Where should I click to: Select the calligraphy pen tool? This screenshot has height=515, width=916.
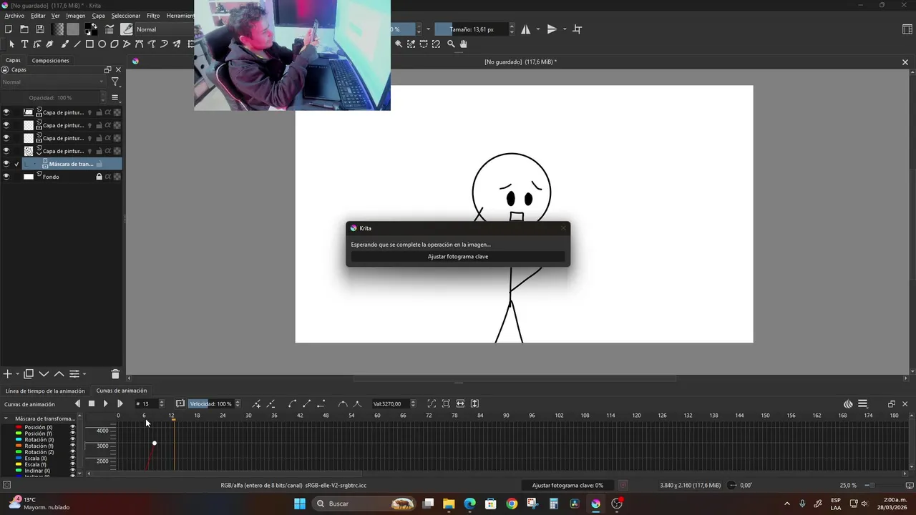click(x=50, y=44)
